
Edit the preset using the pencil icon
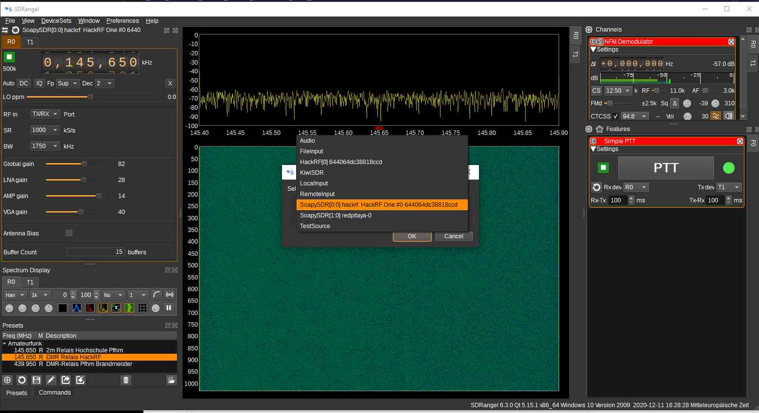point(51,380)
